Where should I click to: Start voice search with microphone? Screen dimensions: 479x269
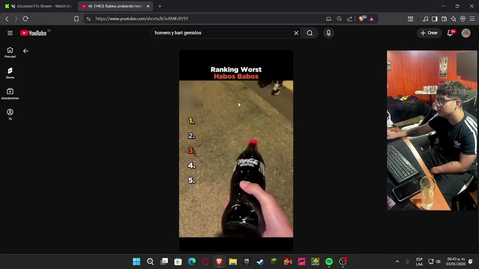tap(329, 33)
